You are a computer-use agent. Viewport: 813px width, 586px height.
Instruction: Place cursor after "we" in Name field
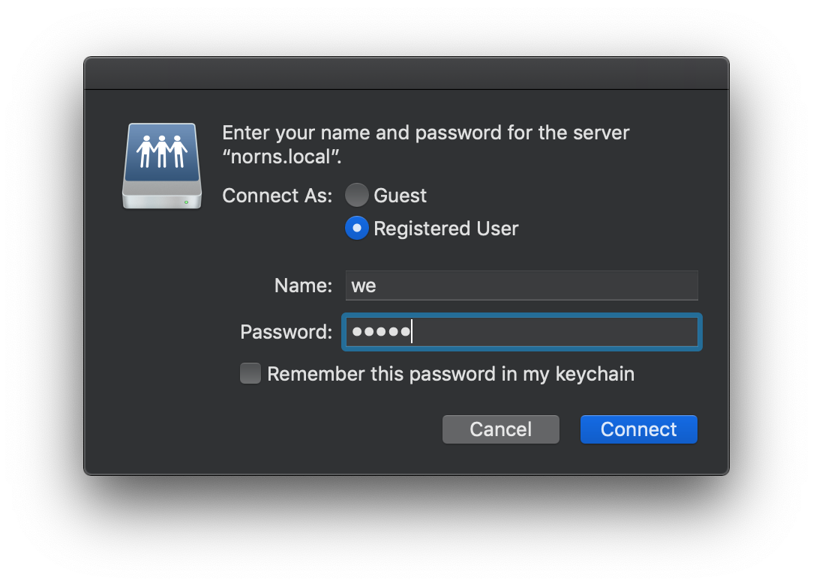click(377, 286)
